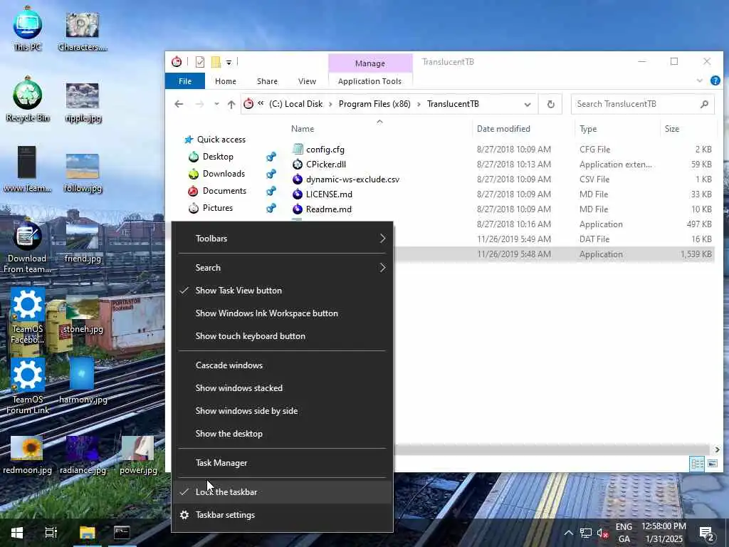Choose Show windows stacked
The image size is (729, 547).
coord(282,388)
